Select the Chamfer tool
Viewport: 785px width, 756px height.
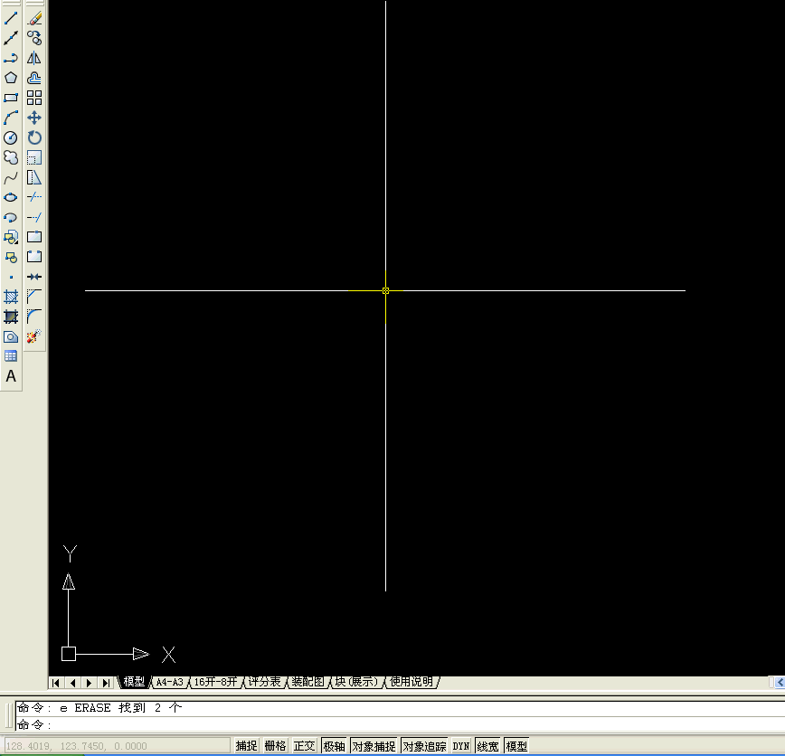coord(34,297)
